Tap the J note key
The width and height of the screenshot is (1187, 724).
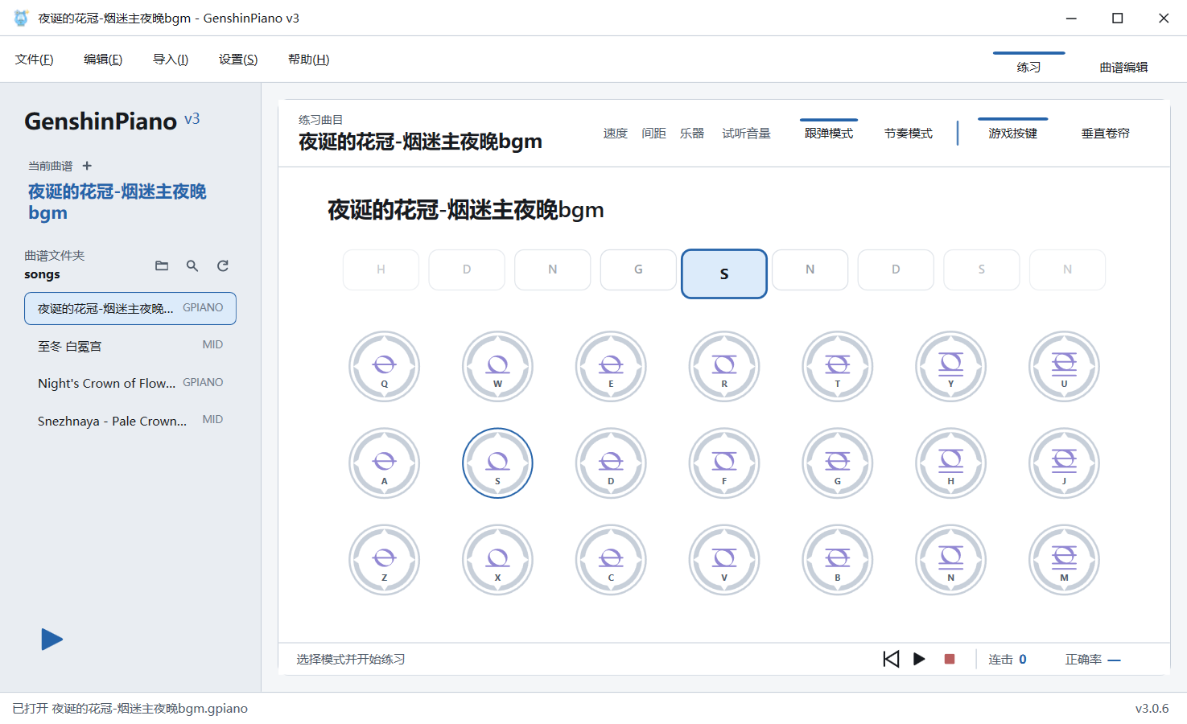click(x=1064, y=463)
